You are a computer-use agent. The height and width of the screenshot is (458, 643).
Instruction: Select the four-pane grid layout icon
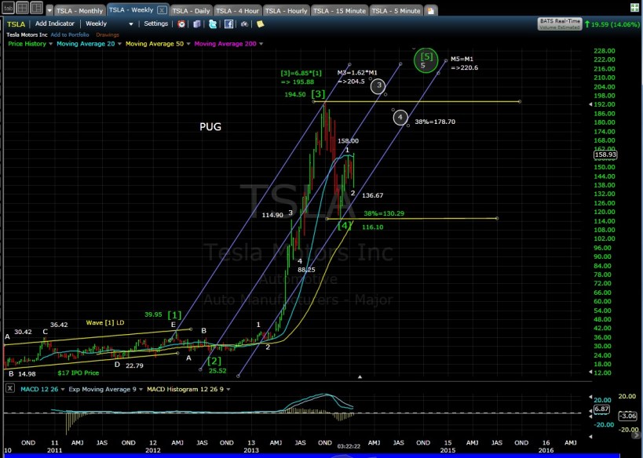(x=22, y=7)
